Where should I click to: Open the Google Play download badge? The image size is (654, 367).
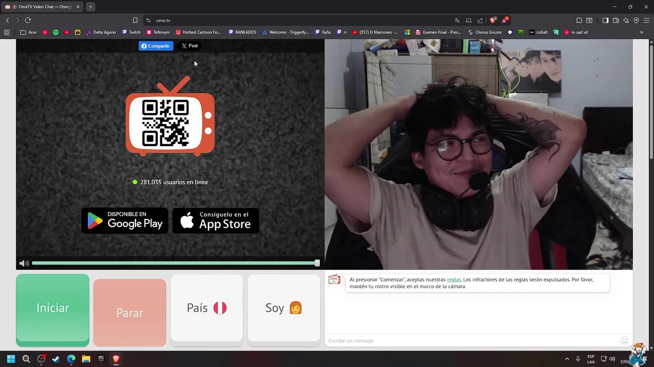tap(125, 220)
